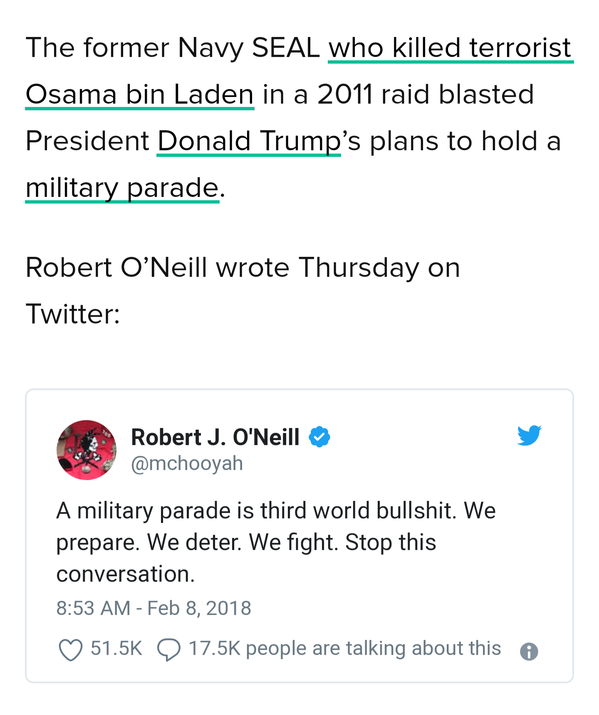599x715 pixels.
Task: Click the word 'President' in the article
Action: (87, 141)
